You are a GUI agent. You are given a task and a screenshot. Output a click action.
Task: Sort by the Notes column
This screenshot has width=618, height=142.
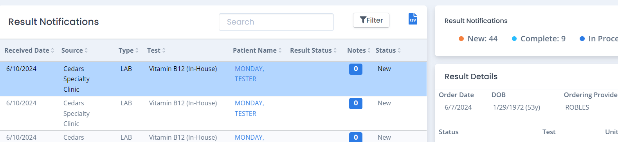pyautogui.click(x=359, y=50)
